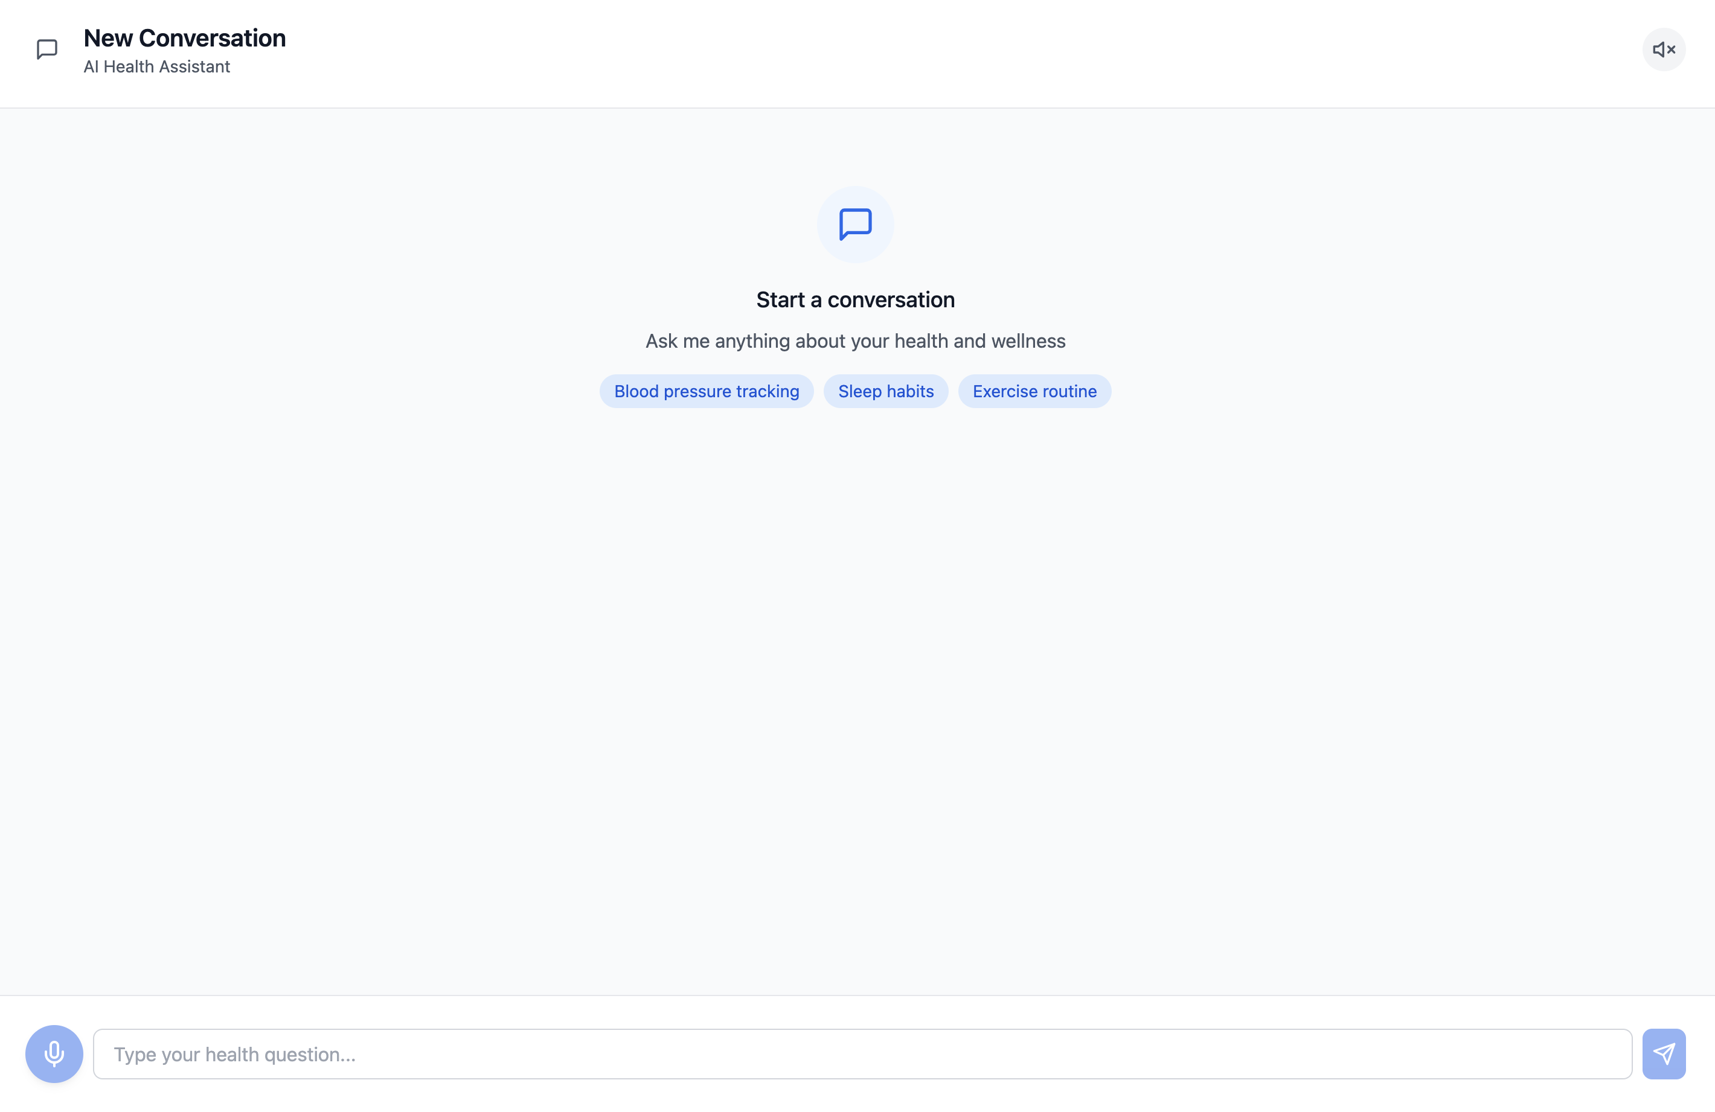This screenshot has width=1715, height=1112.
Task: Select the Sleep habits suggestion chip
Action: coord(886,391)
